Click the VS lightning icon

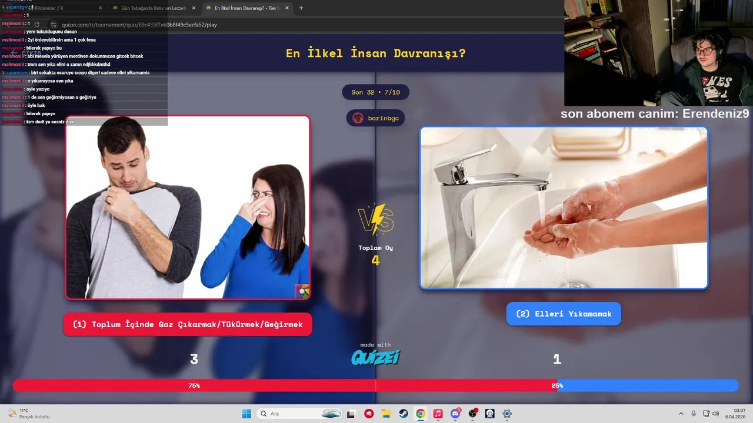pyautogui.click(x=375, y=220)
